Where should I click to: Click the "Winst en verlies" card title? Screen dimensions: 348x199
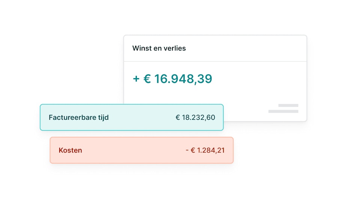[159, 48]
